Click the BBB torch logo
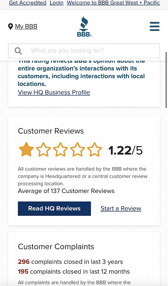Viewport: 168px width, 286px height. coord(84,27)
